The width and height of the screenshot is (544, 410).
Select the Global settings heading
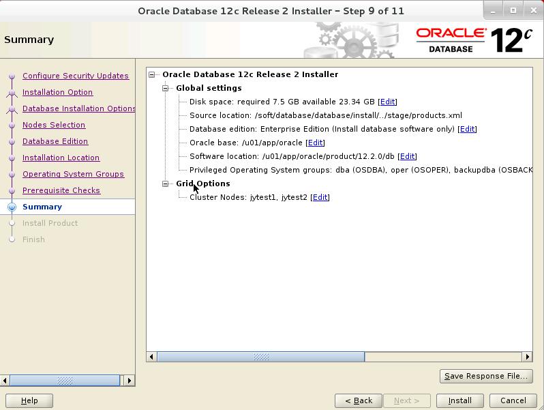(x=209, y=88)
